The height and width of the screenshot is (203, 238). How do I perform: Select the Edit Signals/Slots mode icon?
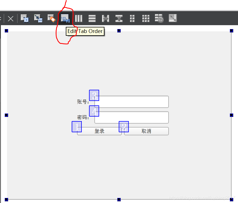[38, 18]
